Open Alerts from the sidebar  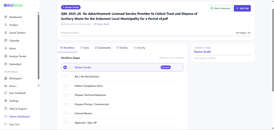click(13, 48)
